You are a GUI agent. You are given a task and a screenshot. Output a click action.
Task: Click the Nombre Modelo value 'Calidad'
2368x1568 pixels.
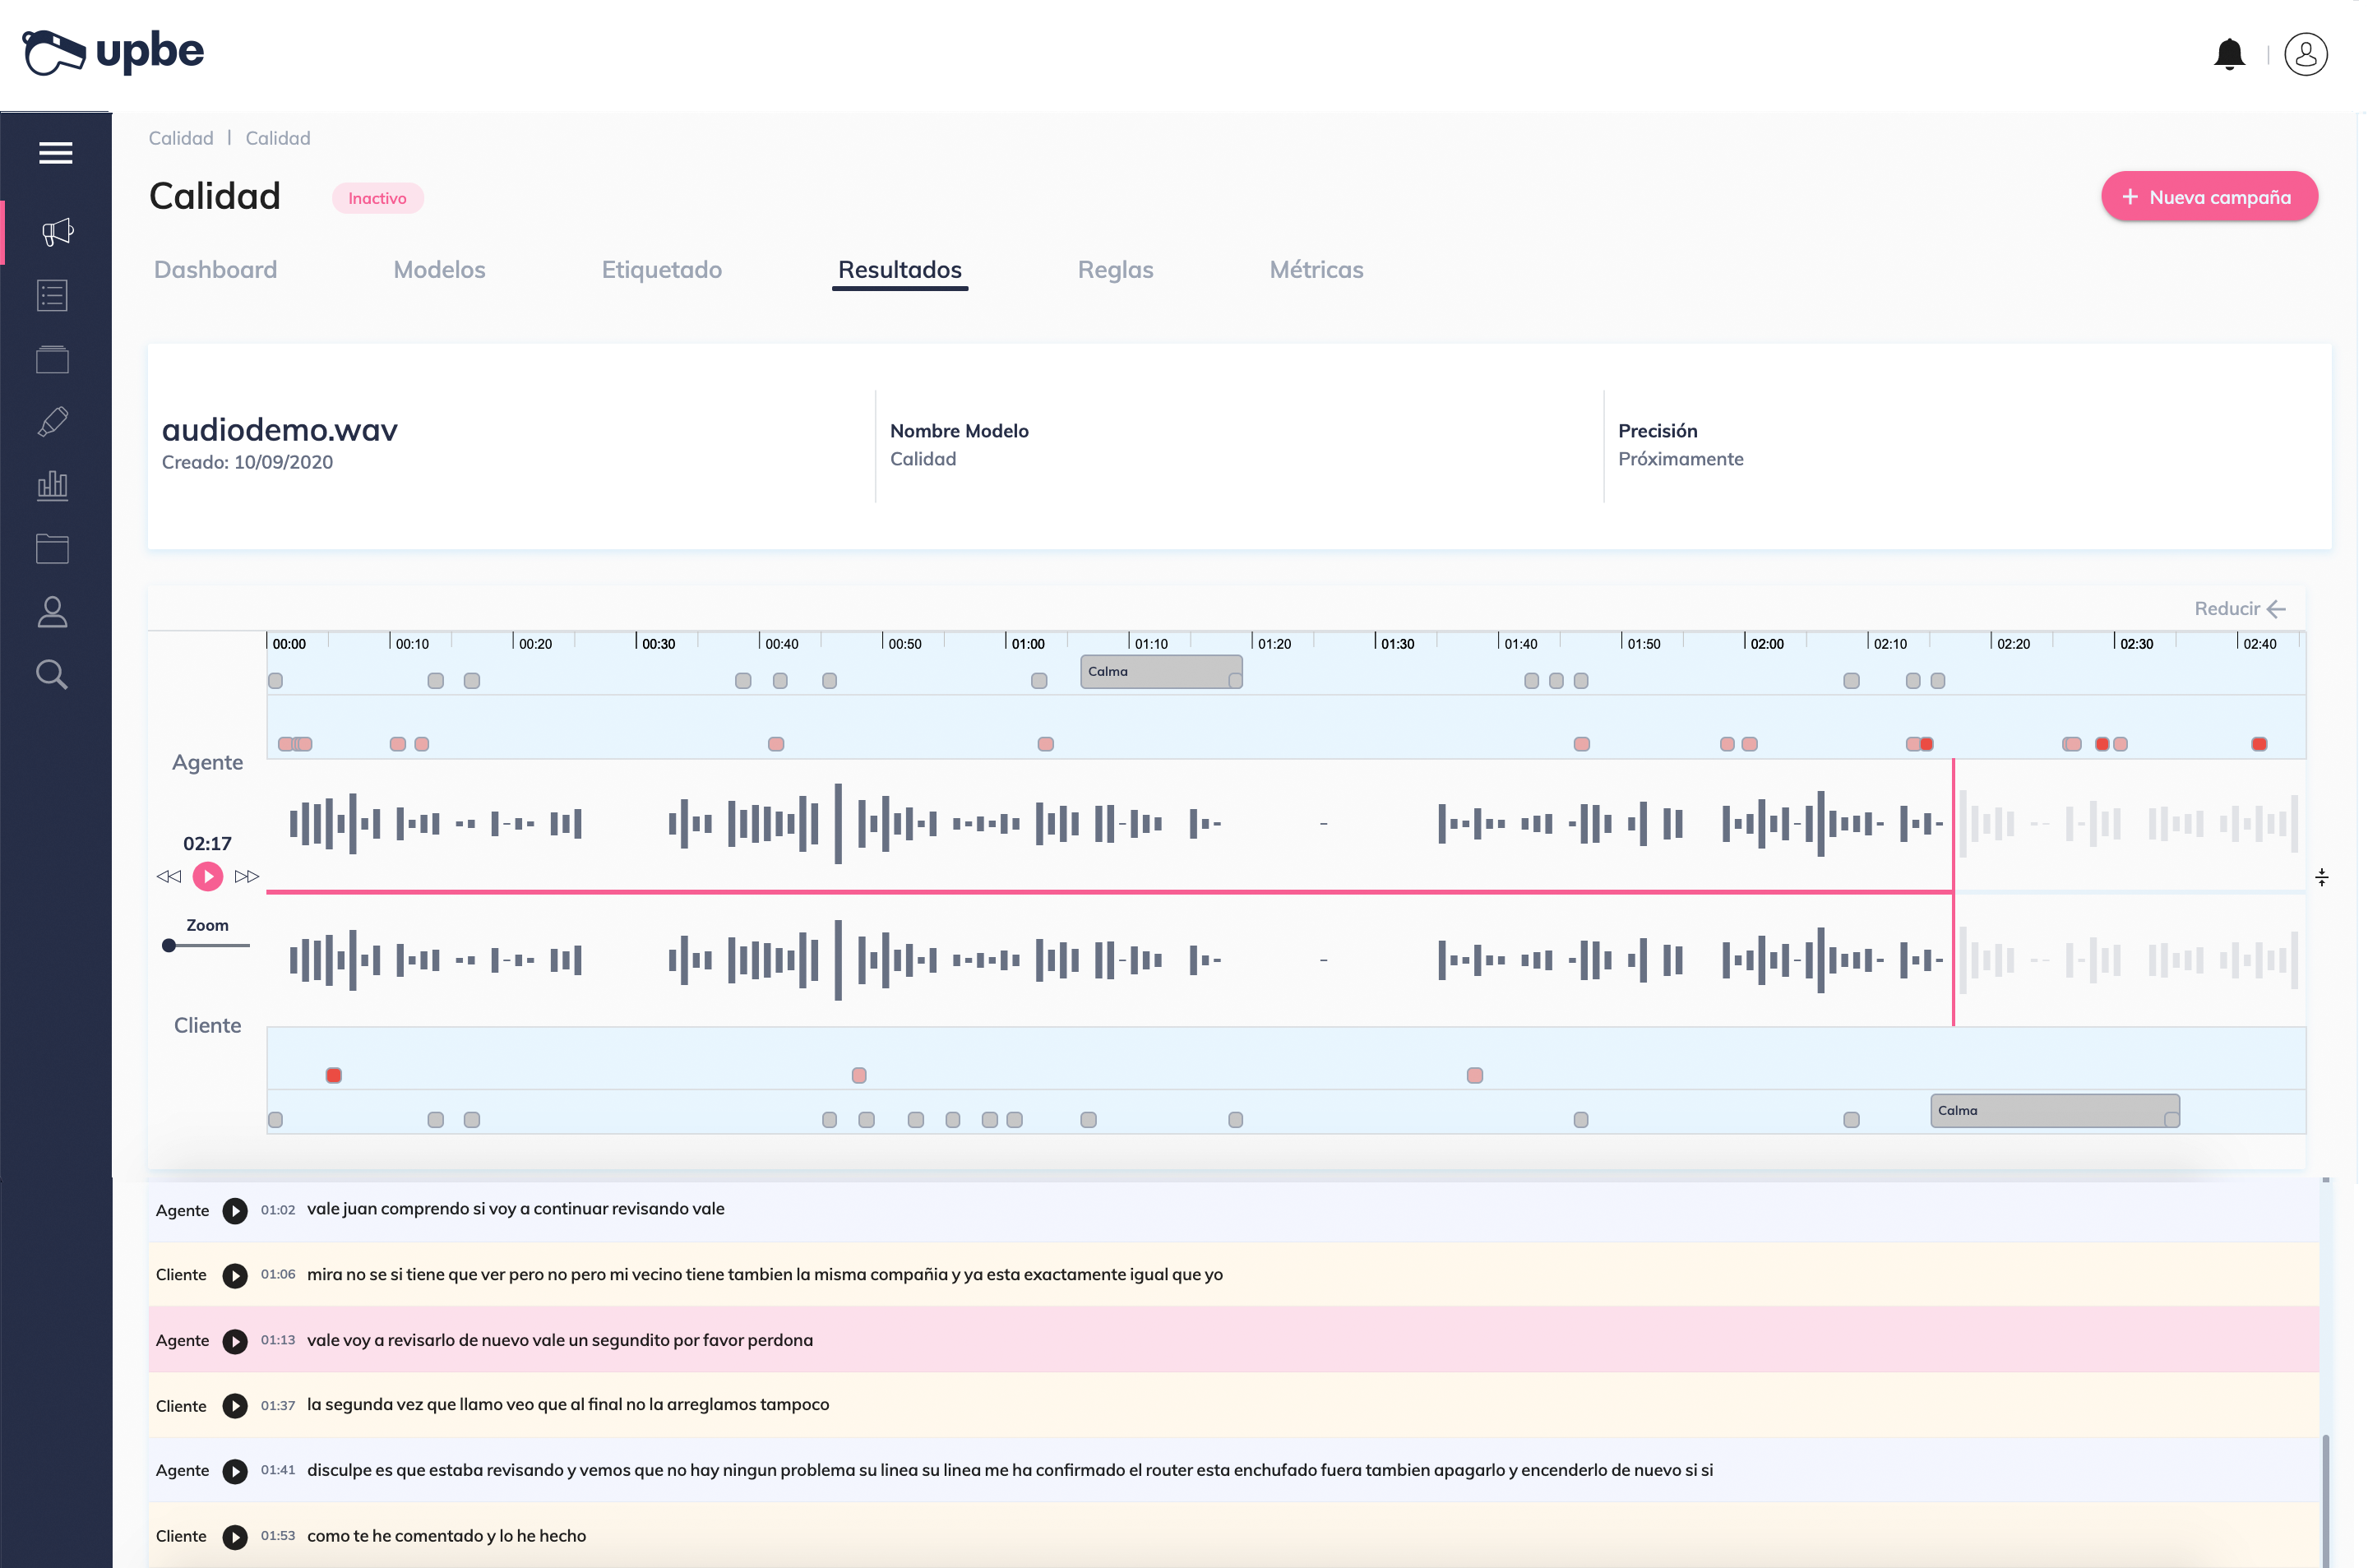pos(923,459)
